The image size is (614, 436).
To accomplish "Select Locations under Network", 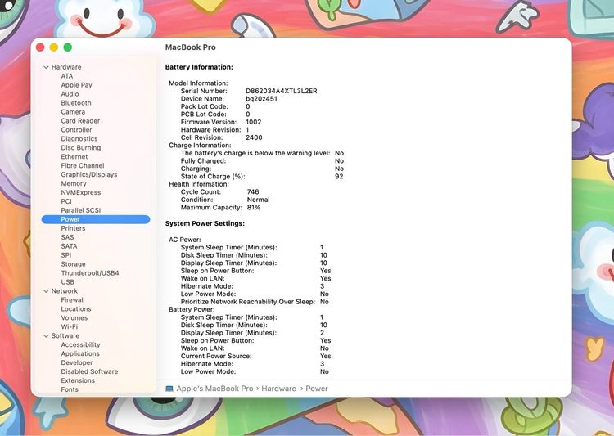I will [x=76, y=309].
